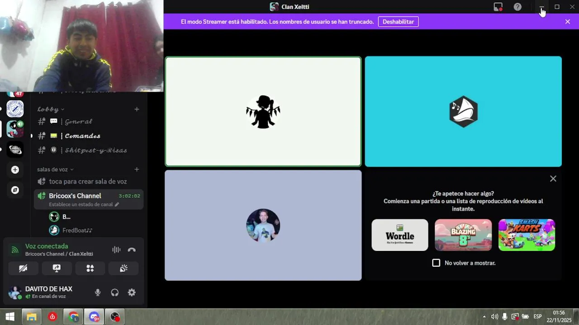The image size is (579, 325).
Task: Click microphone tray icon
Action: tap(505, 316)
